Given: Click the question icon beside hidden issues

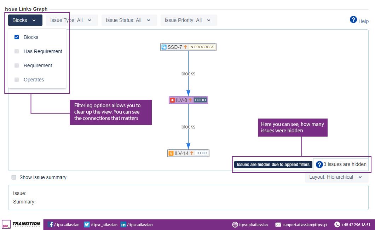Looking at the screenshot, I should [x=319, y=165].
